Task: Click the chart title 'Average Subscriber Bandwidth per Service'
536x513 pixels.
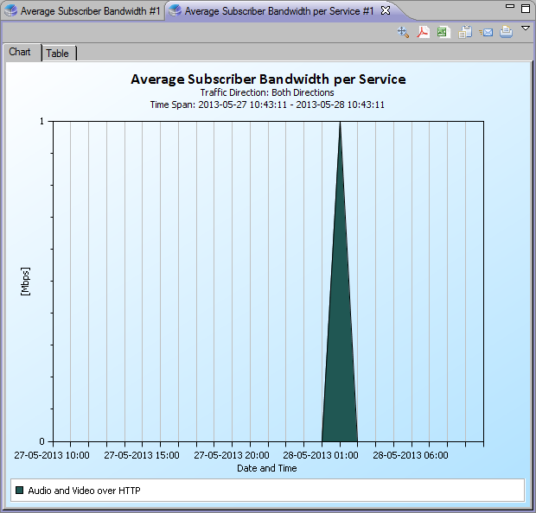Action: pos(268,79)
